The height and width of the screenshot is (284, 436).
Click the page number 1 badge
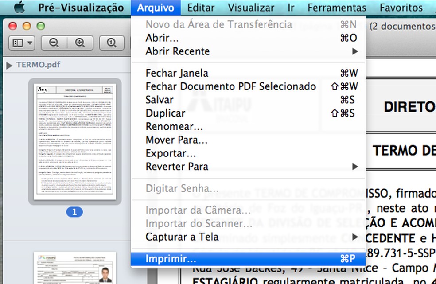coord(74,212)
